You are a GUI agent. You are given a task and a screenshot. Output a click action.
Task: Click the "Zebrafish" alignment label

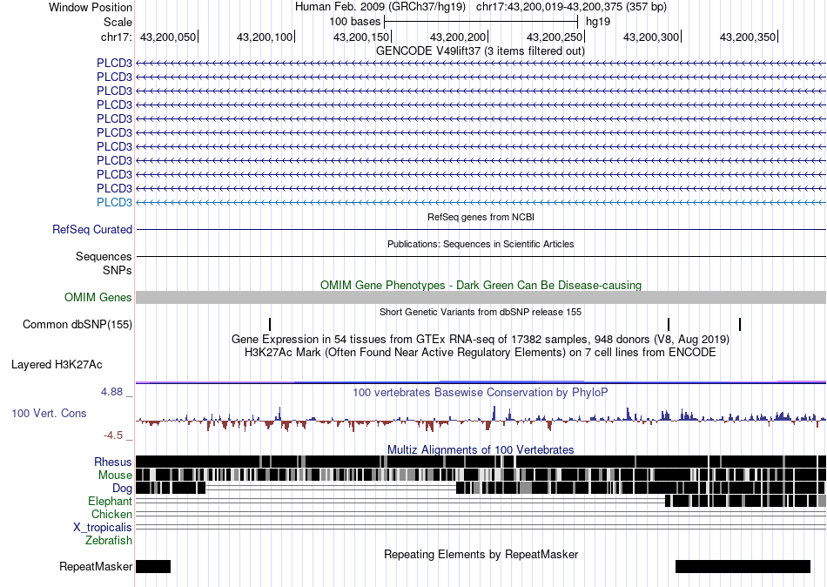coord(109,541)
